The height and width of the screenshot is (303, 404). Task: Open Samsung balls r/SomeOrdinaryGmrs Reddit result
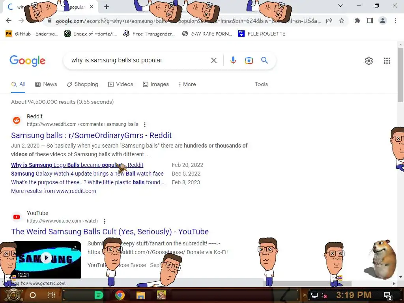[x=91, y=135]
